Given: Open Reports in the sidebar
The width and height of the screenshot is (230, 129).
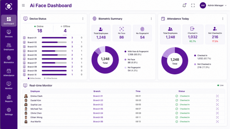Looking at the screenshot, I should coord(9,99).
